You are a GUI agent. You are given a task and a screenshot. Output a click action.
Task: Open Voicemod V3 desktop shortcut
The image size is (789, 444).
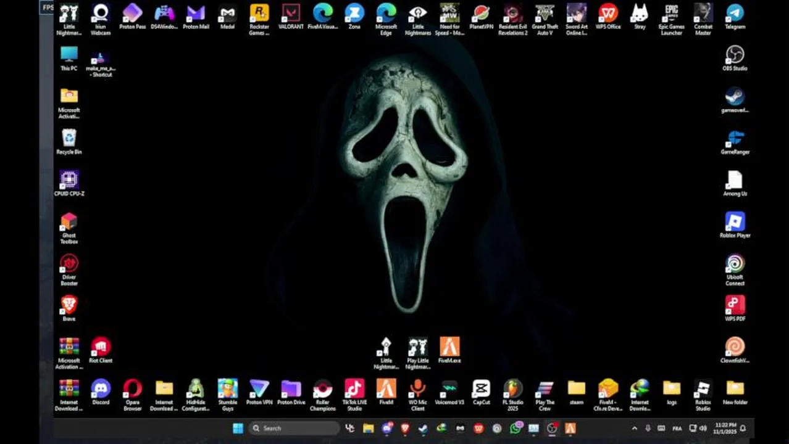click(449, 392)
